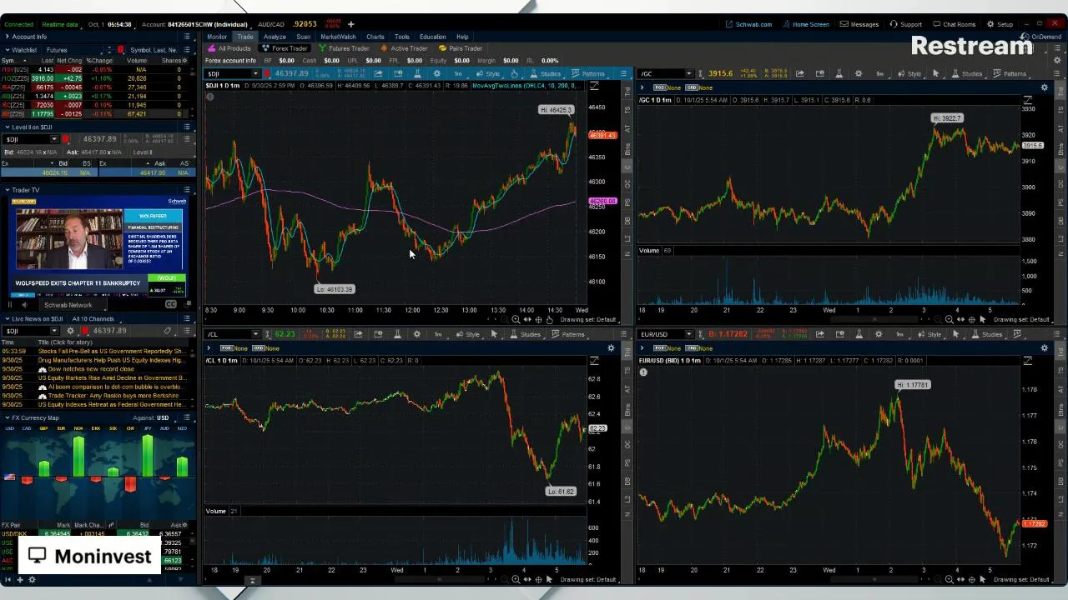The height and width of the screenshot is (600, 1068).
Task: Open Messages
Action: [x=859, y=24]
